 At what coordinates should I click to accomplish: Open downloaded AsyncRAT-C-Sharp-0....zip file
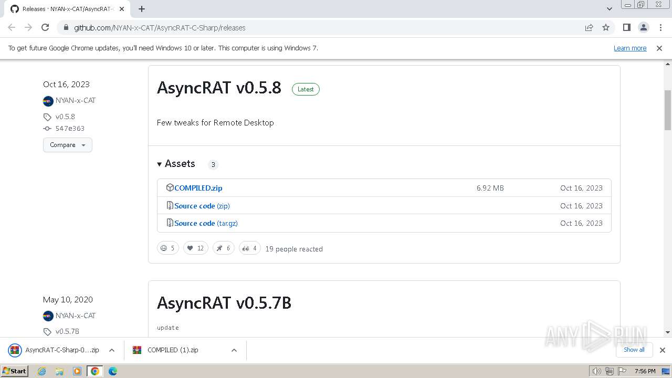pos(54,350)
